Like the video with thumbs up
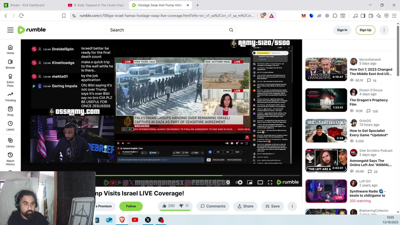 (x=168, y=206)
